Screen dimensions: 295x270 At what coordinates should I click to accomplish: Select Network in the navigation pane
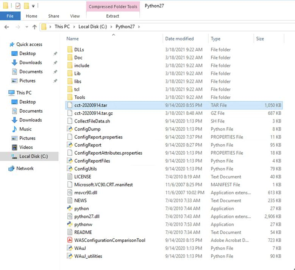[x=25, y=168]
